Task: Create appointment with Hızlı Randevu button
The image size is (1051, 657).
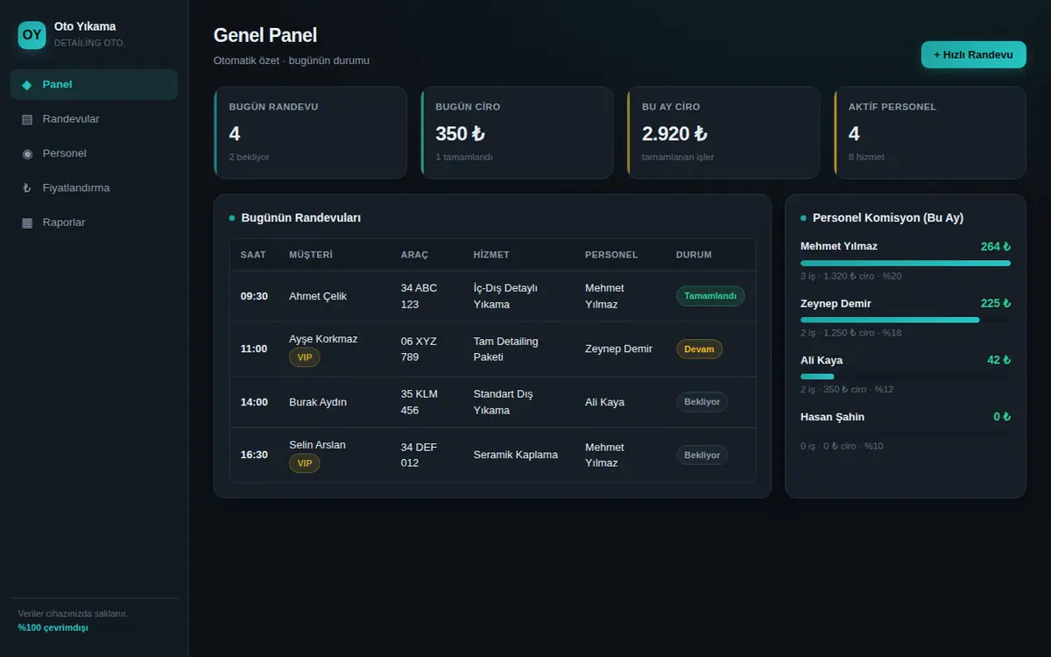Action: click(x=973, y=54)
